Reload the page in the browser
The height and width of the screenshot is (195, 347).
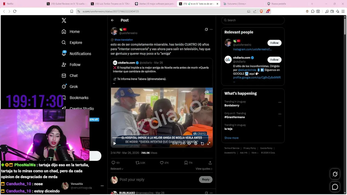15,11
